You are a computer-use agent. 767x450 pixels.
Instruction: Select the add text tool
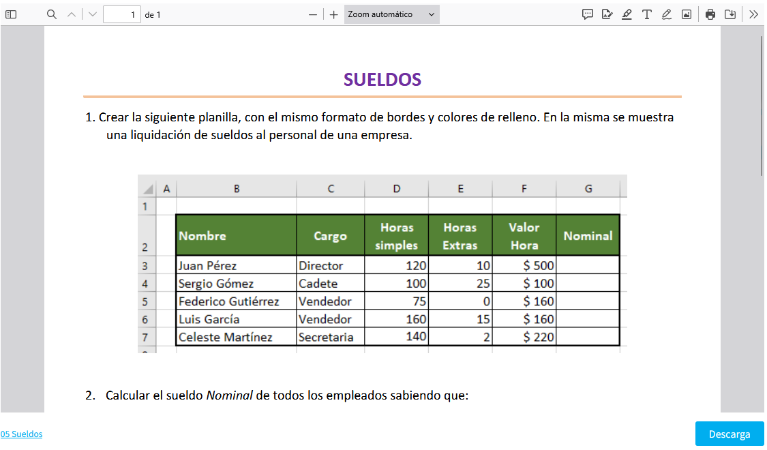[x=646, y=14]
